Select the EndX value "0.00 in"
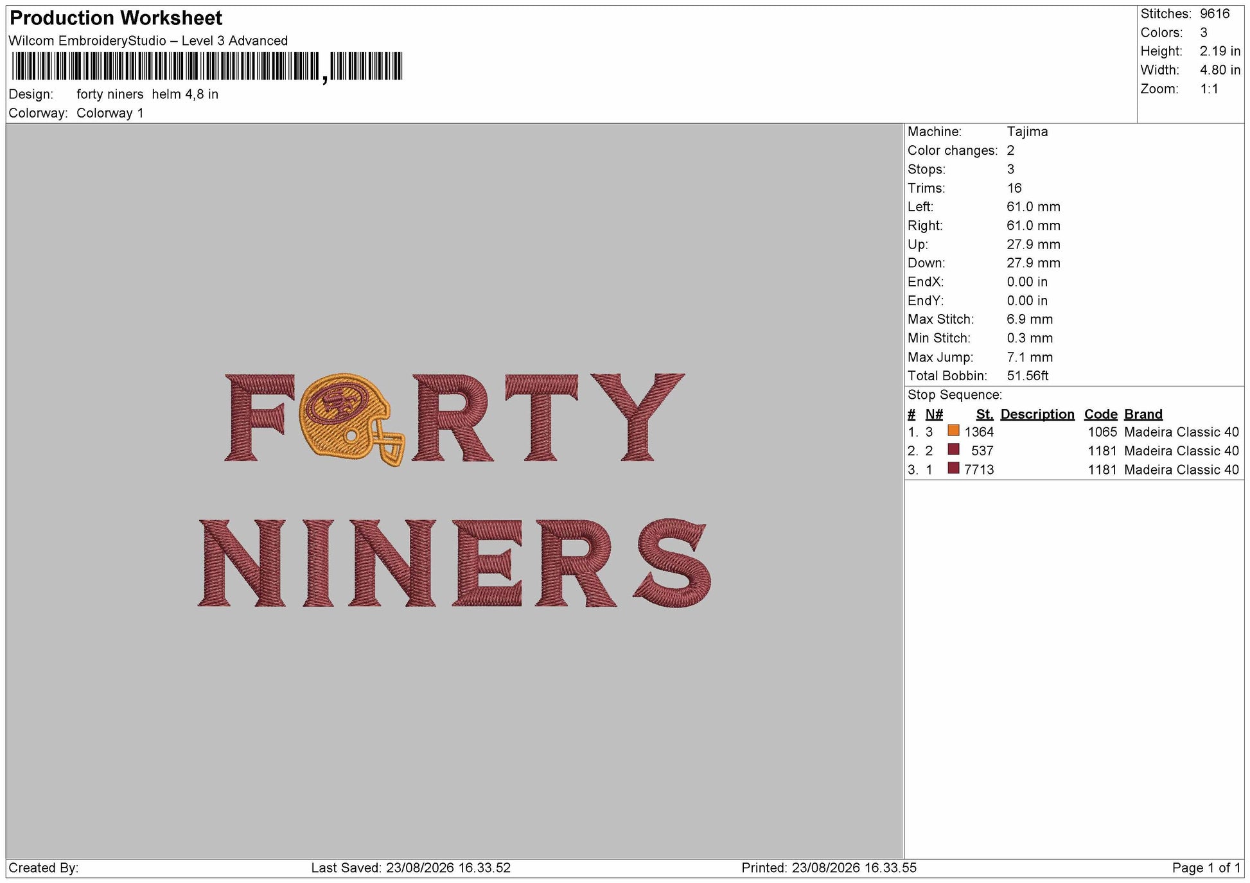This screenshot has width=1250, height=883. 1027,282
